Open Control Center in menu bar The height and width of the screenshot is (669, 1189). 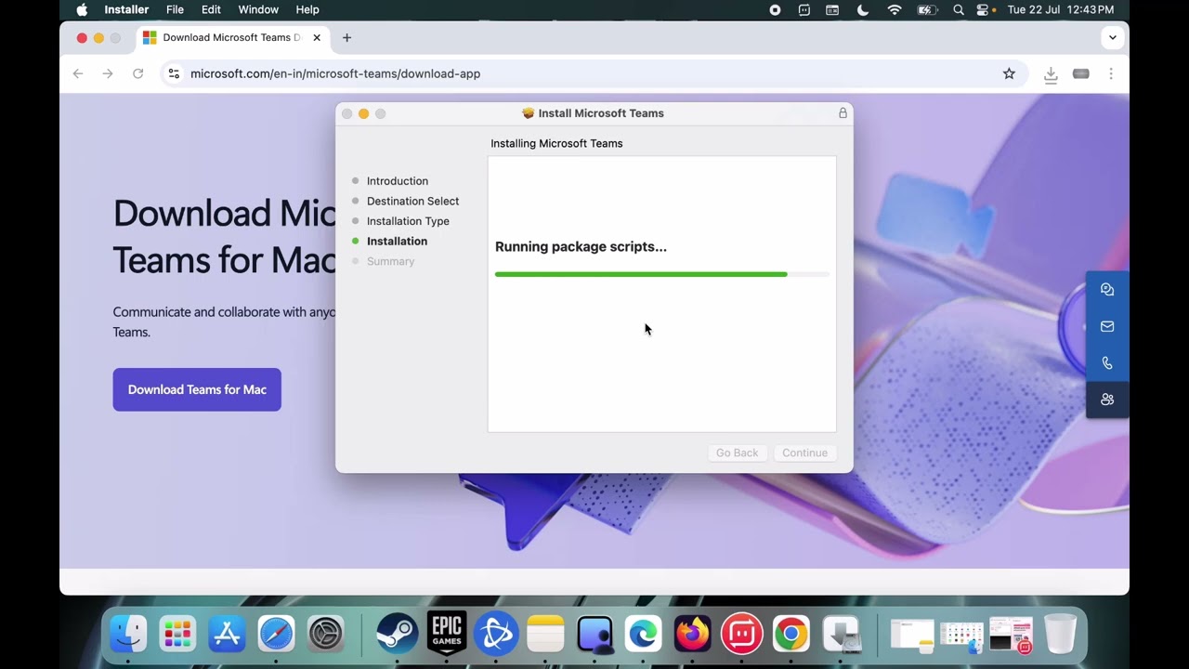[x=983, y=9]
